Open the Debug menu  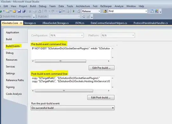42,6
